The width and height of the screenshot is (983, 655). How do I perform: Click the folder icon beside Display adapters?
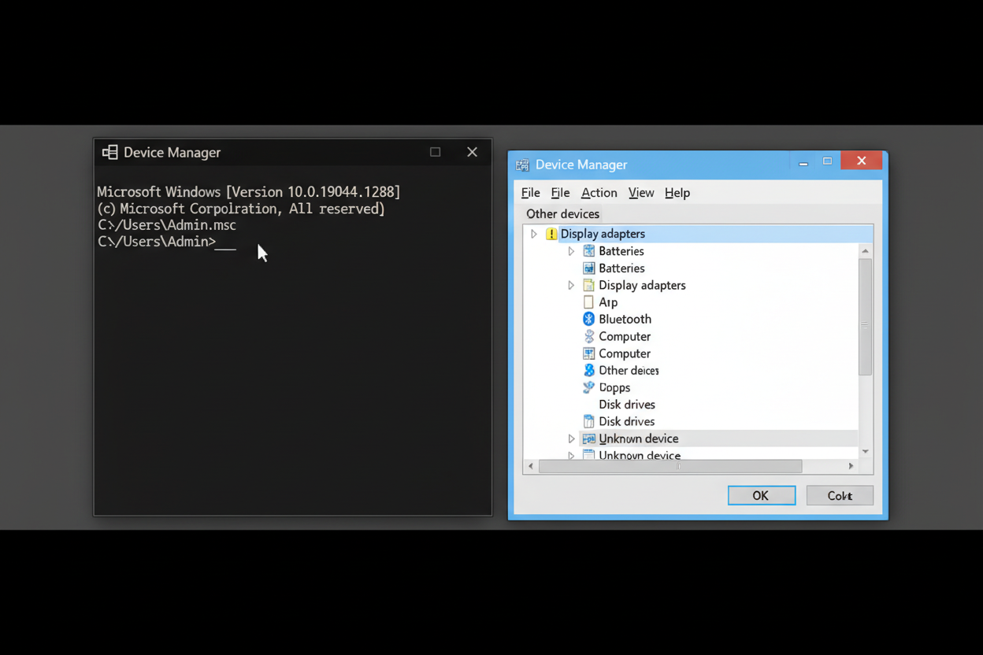(x=588, y=285)
